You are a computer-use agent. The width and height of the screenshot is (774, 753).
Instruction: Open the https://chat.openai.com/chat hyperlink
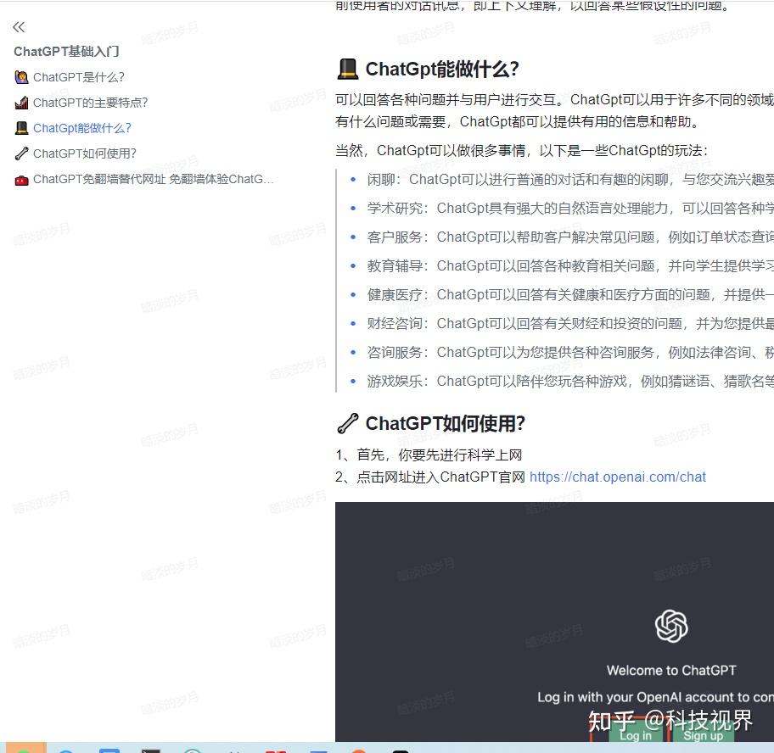click(x=617, y=477)
